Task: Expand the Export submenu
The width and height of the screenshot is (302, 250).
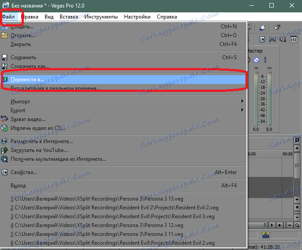Action: tap(124, 110)
